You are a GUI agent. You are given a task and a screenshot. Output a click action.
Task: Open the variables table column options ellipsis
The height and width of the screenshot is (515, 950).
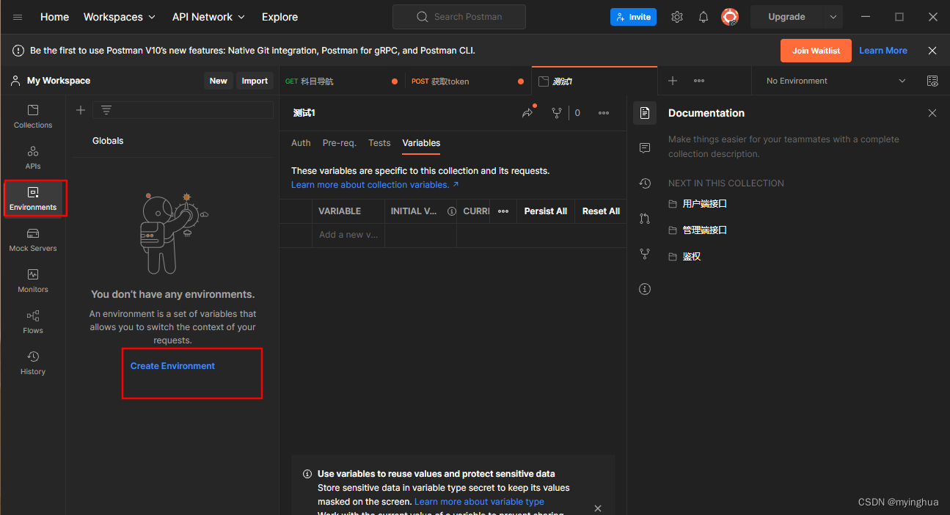503,211
